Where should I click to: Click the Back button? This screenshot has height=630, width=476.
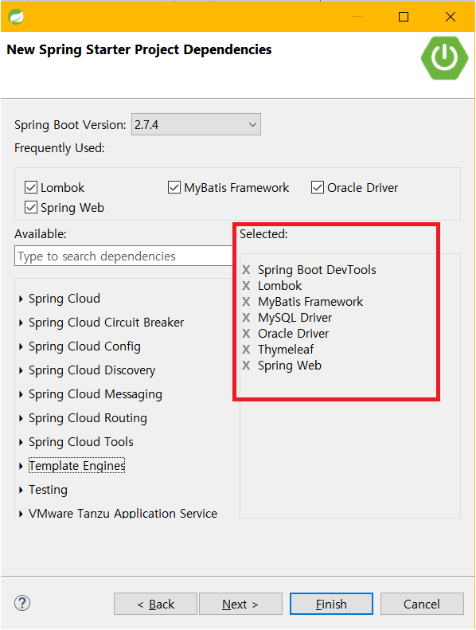155,604
